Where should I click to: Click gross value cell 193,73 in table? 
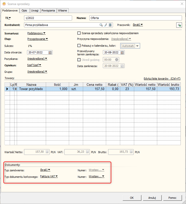point(169,89)
